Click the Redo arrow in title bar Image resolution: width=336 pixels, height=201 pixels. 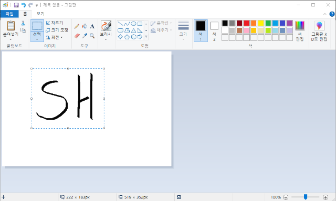(x=30, y=5)
